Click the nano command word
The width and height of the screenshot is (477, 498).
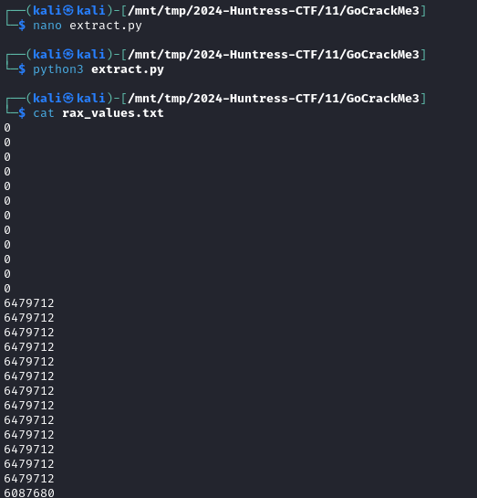47,26
